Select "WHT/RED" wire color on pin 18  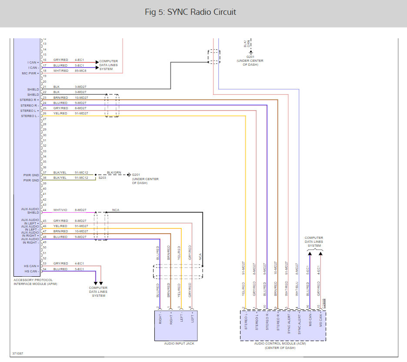click(x=61, y=70)
